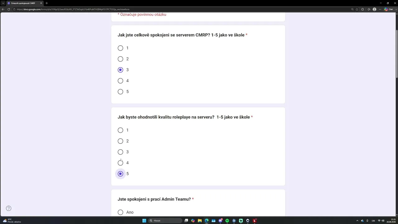
Task: Choose 3 for roleplay quality rating
Action: click(x=120, y=152)
